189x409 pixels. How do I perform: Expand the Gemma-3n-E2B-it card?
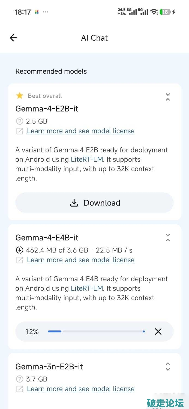pos(168,366)
